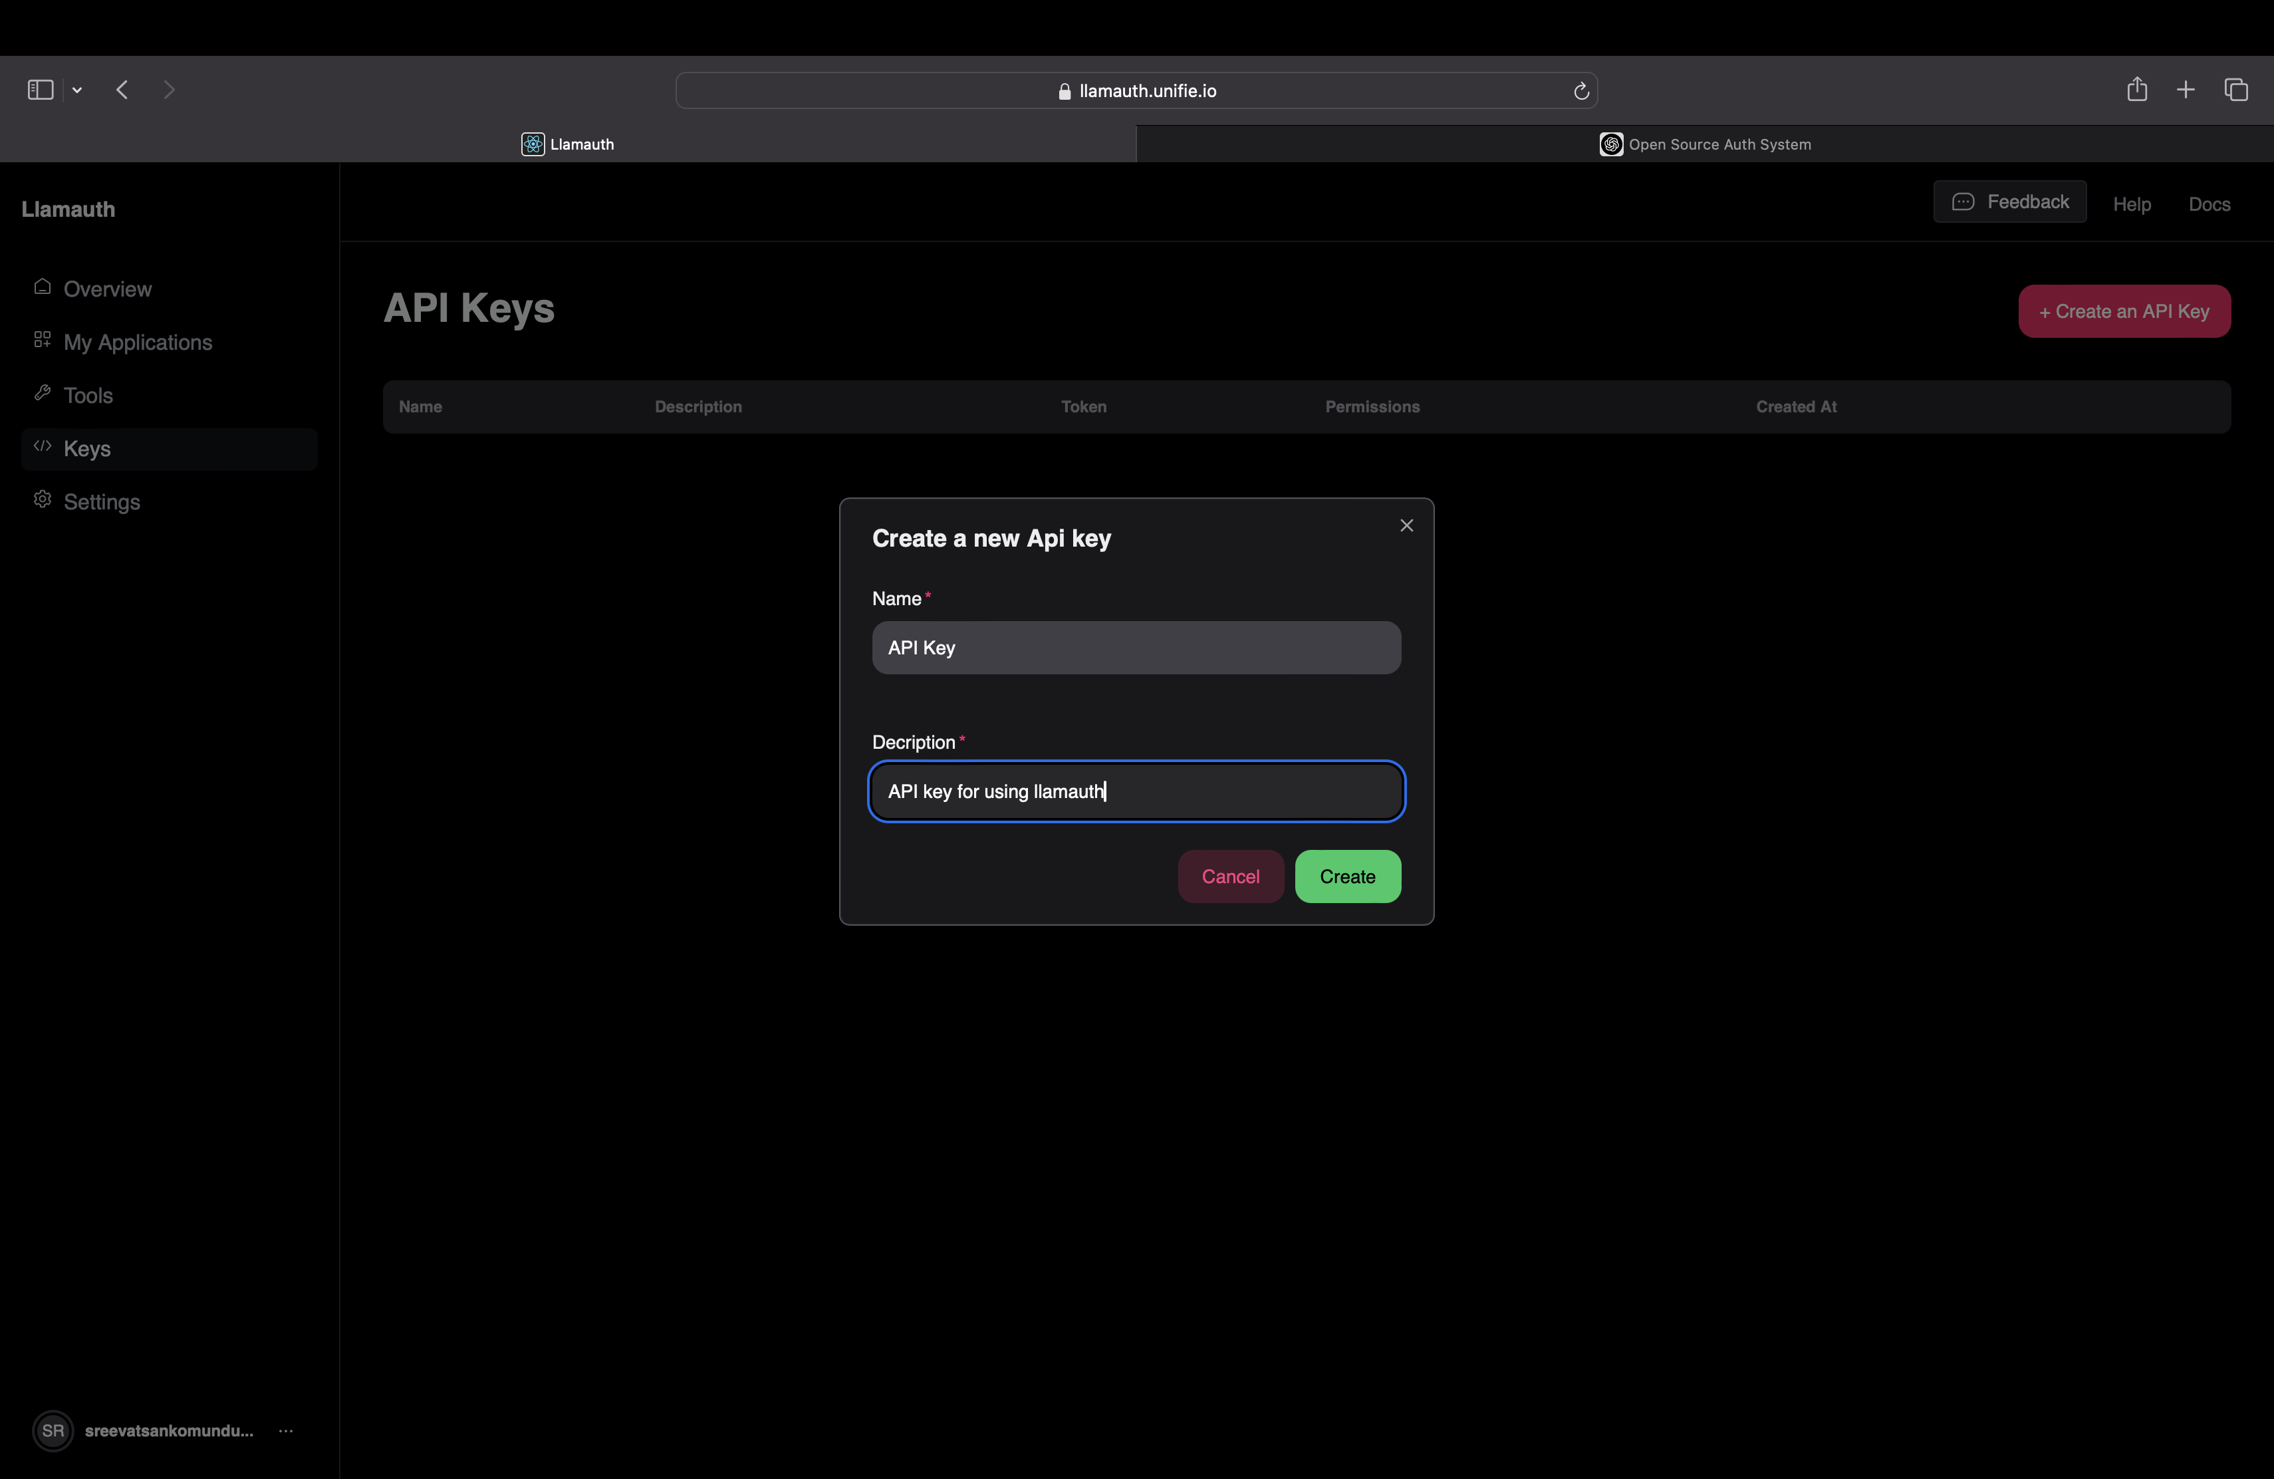Open the account three-dots menu
Image resolution: width=2274 pixels, height=1479 pixels.
coord(286,1430)
